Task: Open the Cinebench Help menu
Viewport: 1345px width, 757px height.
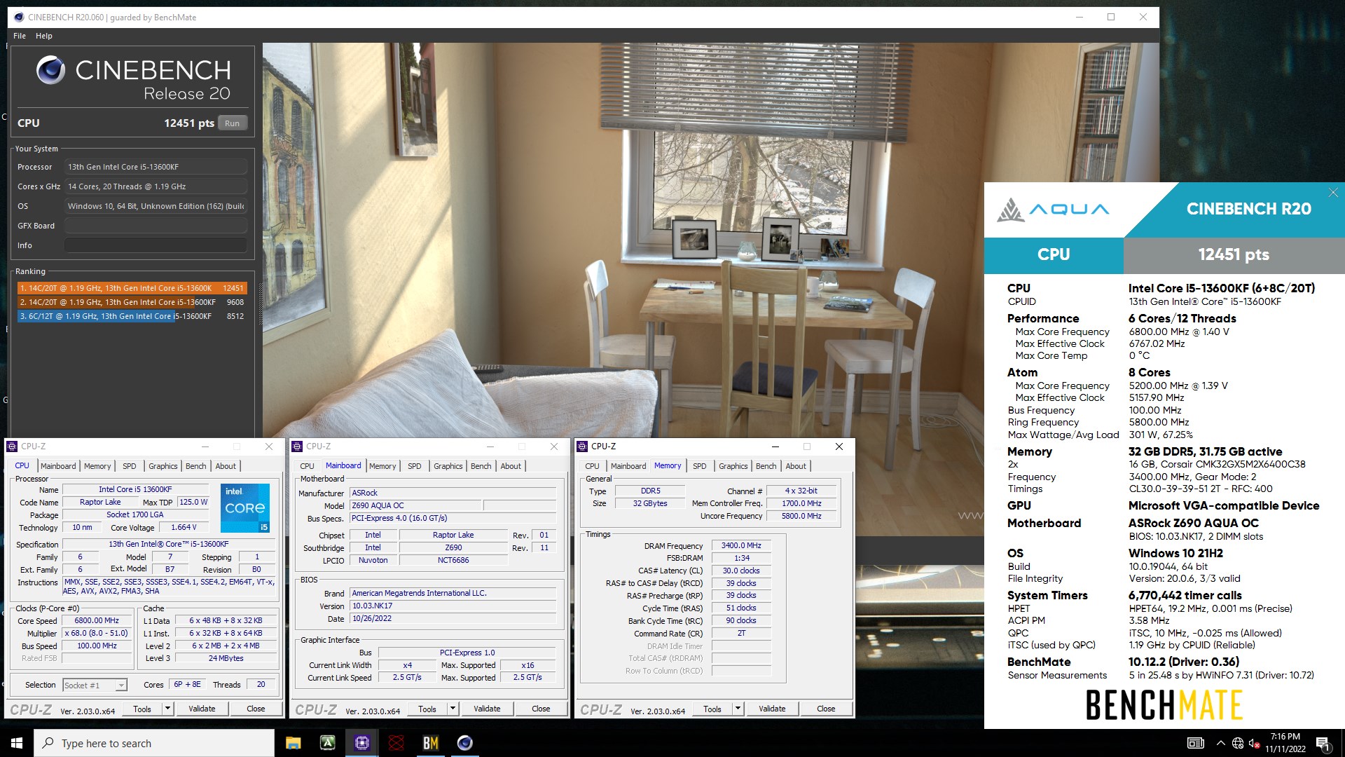Action: [44, 36]
